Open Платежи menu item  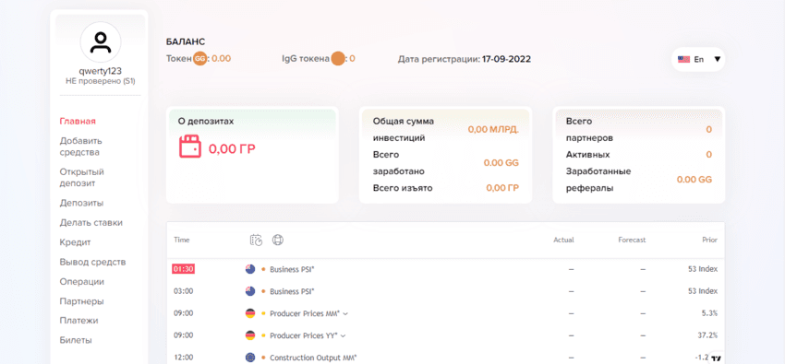click(78, 321)
